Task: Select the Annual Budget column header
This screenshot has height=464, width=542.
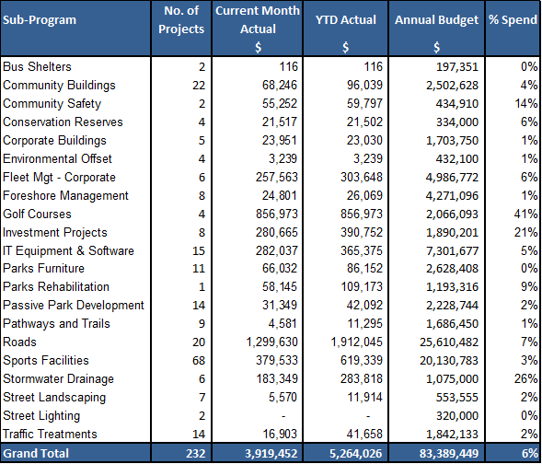Action: click(x=436, y=20)
